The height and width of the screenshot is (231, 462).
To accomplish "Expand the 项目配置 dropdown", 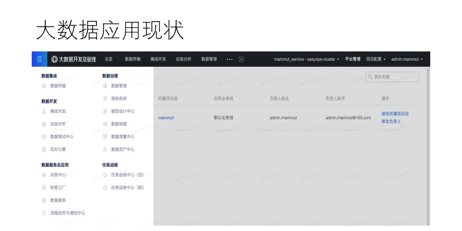I will [376, 59].
